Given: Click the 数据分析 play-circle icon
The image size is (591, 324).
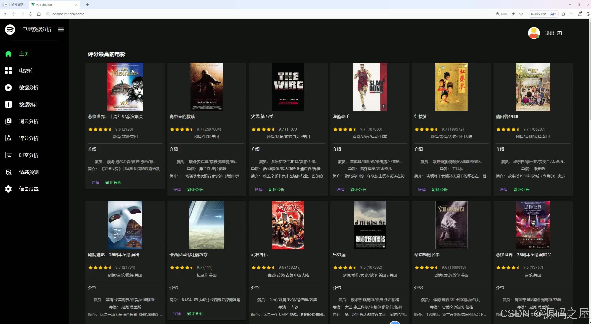Looking at the screenshot, I should tap(8, 88).
